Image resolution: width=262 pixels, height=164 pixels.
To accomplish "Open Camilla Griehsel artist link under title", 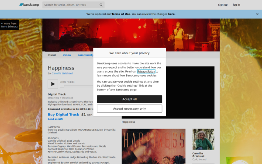I will (x=62, y=73).
